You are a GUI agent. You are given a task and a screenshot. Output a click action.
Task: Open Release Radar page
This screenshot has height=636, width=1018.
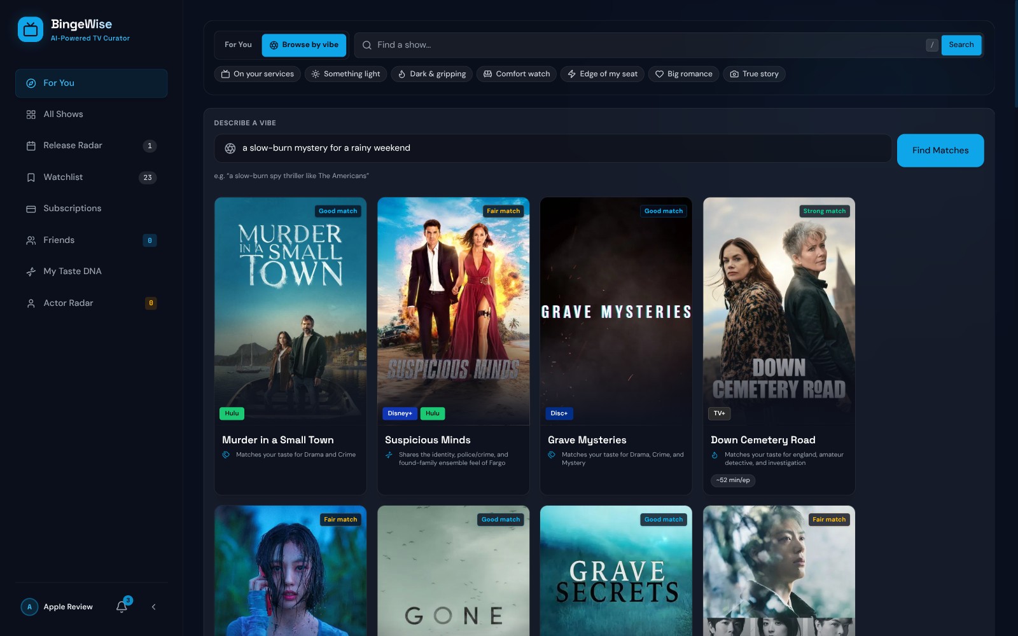pos(92,146)
